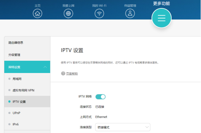Image resolution: width=201 pixels, height=133 pixels.
Task: Open the UPnP sidebar item
Action: (x=27, y=113)
